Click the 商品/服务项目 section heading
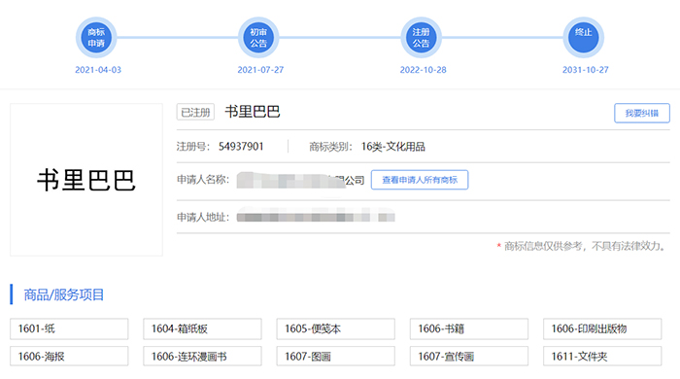This screenshot has width=680, height=379. click(64, 294)
